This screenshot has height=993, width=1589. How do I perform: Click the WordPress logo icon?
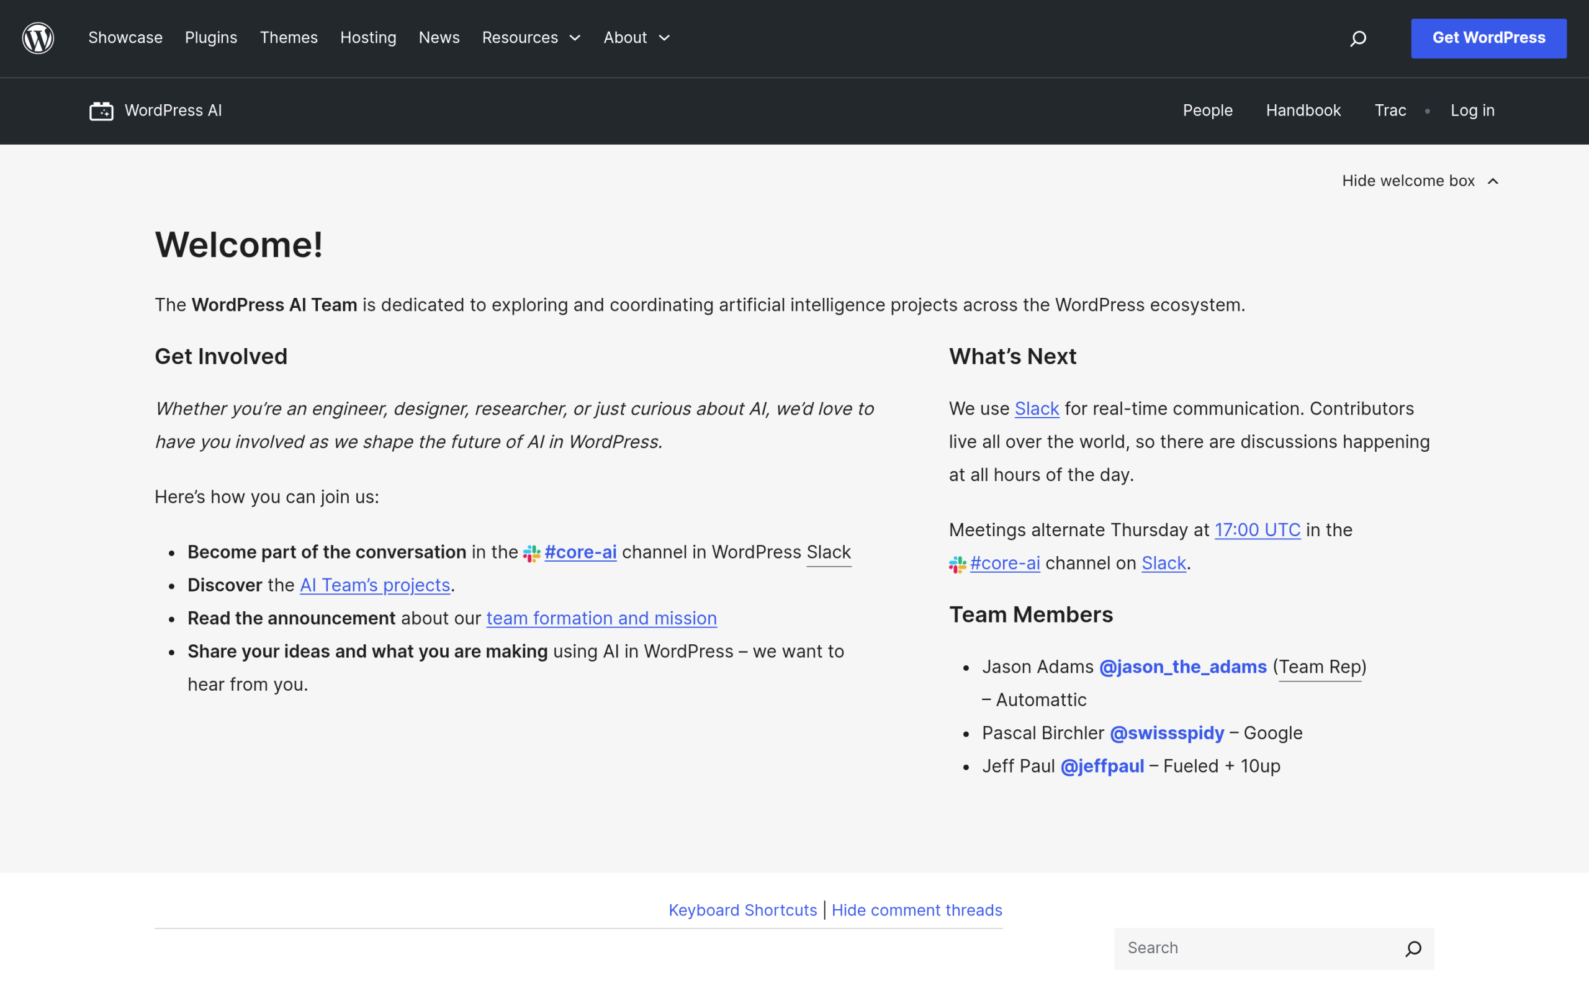(38, 38)
